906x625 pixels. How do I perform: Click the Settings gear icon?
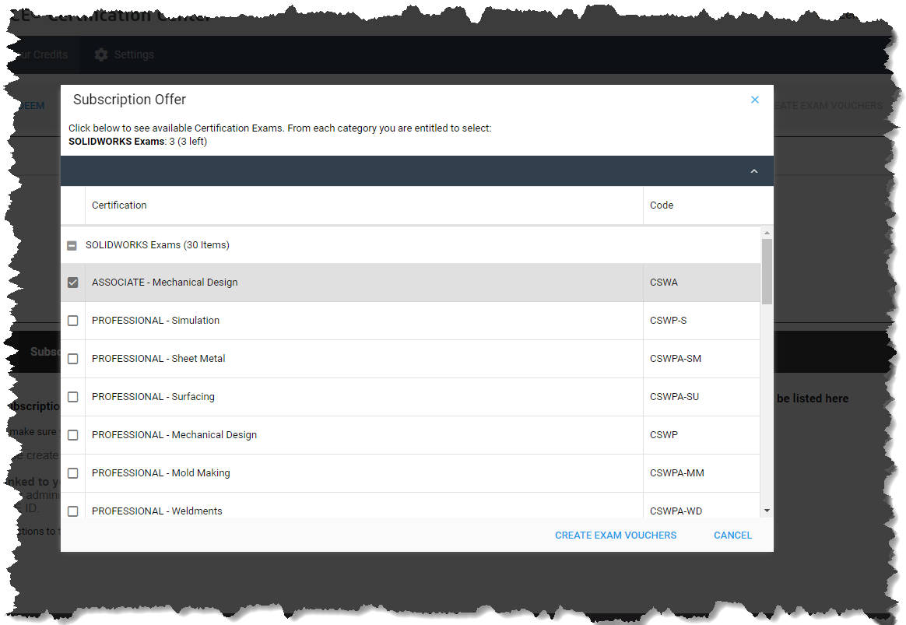100,54
